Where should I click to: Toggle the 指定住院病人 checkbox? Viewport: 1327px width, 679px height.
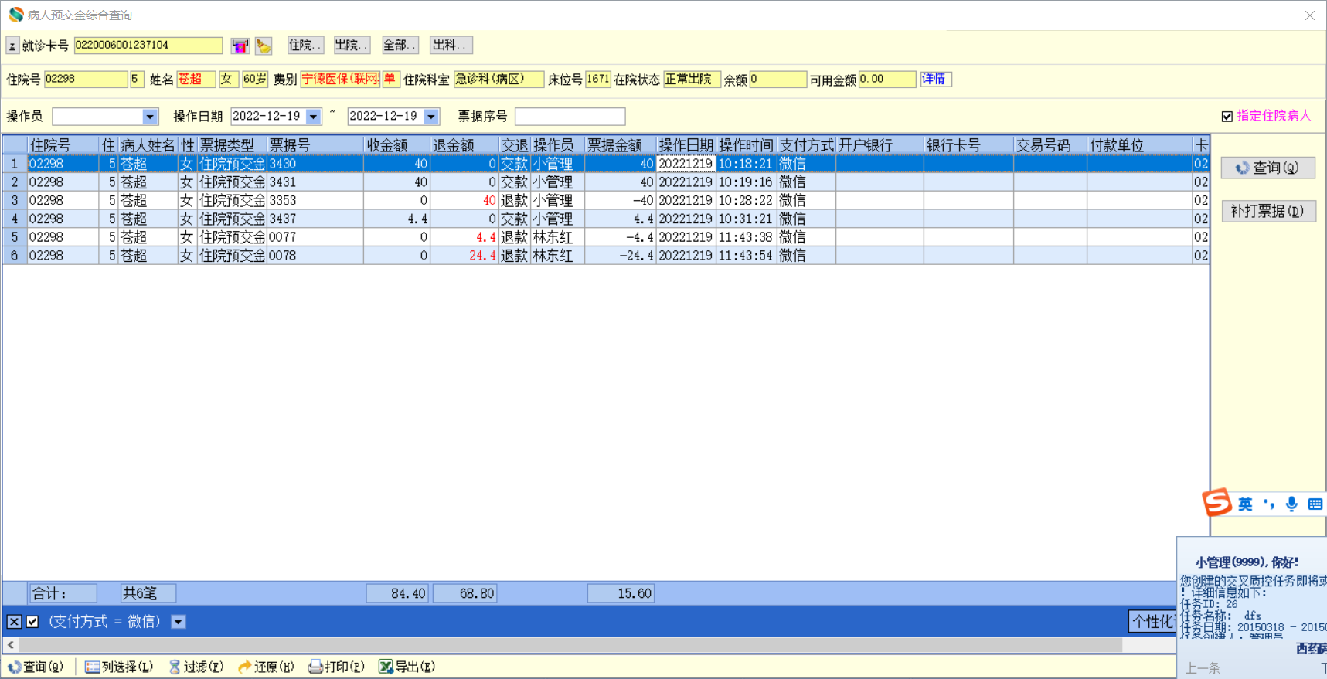click(x=1227, y=117)
